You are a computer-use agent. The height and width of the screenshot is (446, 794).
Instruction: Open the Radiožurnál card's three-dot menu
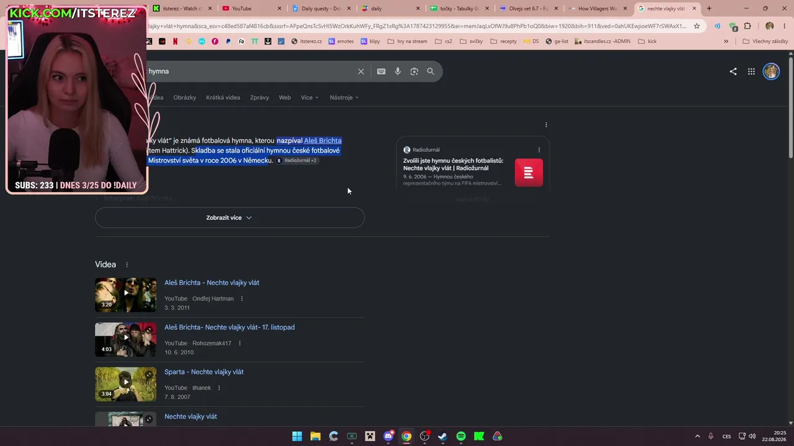coord(539,150)
